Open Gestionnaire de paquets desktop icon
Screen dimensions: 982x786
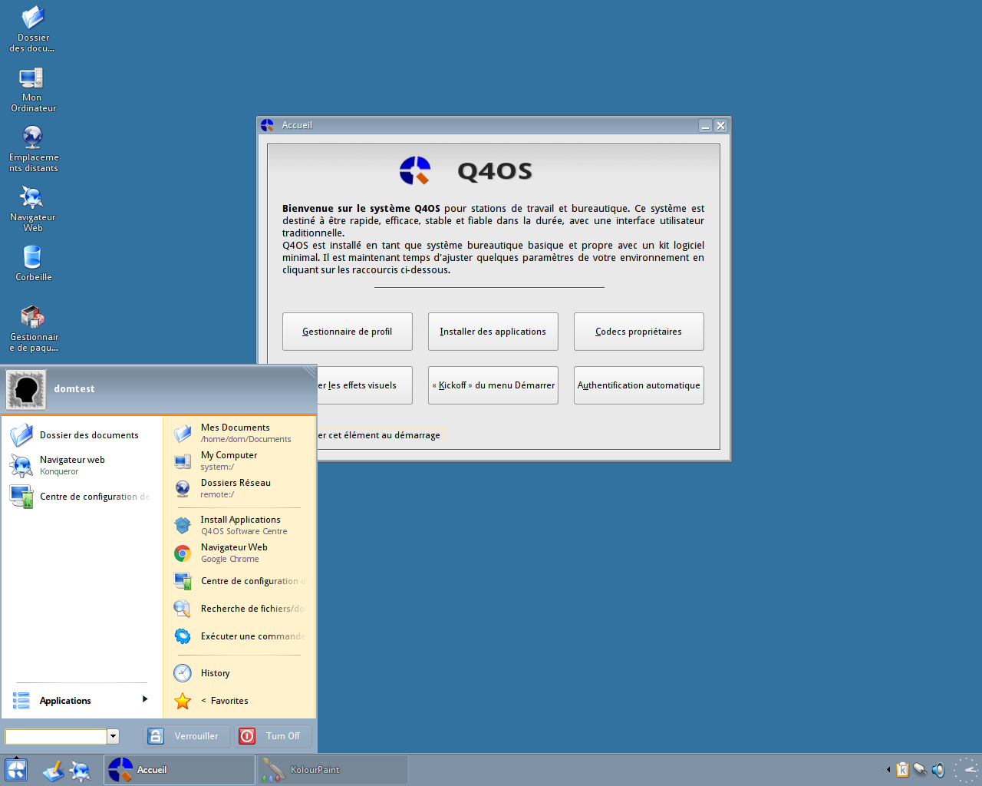33,329
